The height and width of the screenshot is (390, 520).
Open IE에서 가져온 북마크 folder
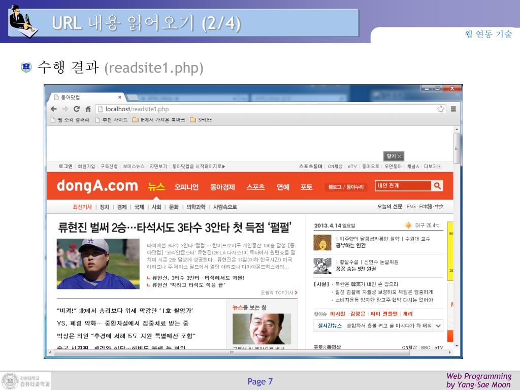tap(158, 120)
